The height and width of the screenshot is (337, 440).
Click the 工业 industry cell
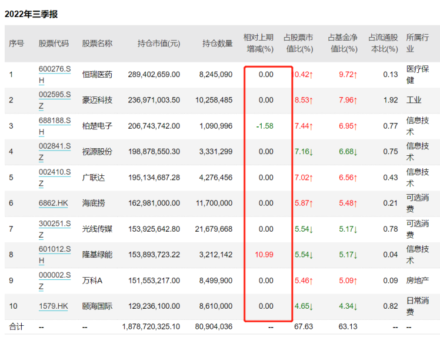414,100
